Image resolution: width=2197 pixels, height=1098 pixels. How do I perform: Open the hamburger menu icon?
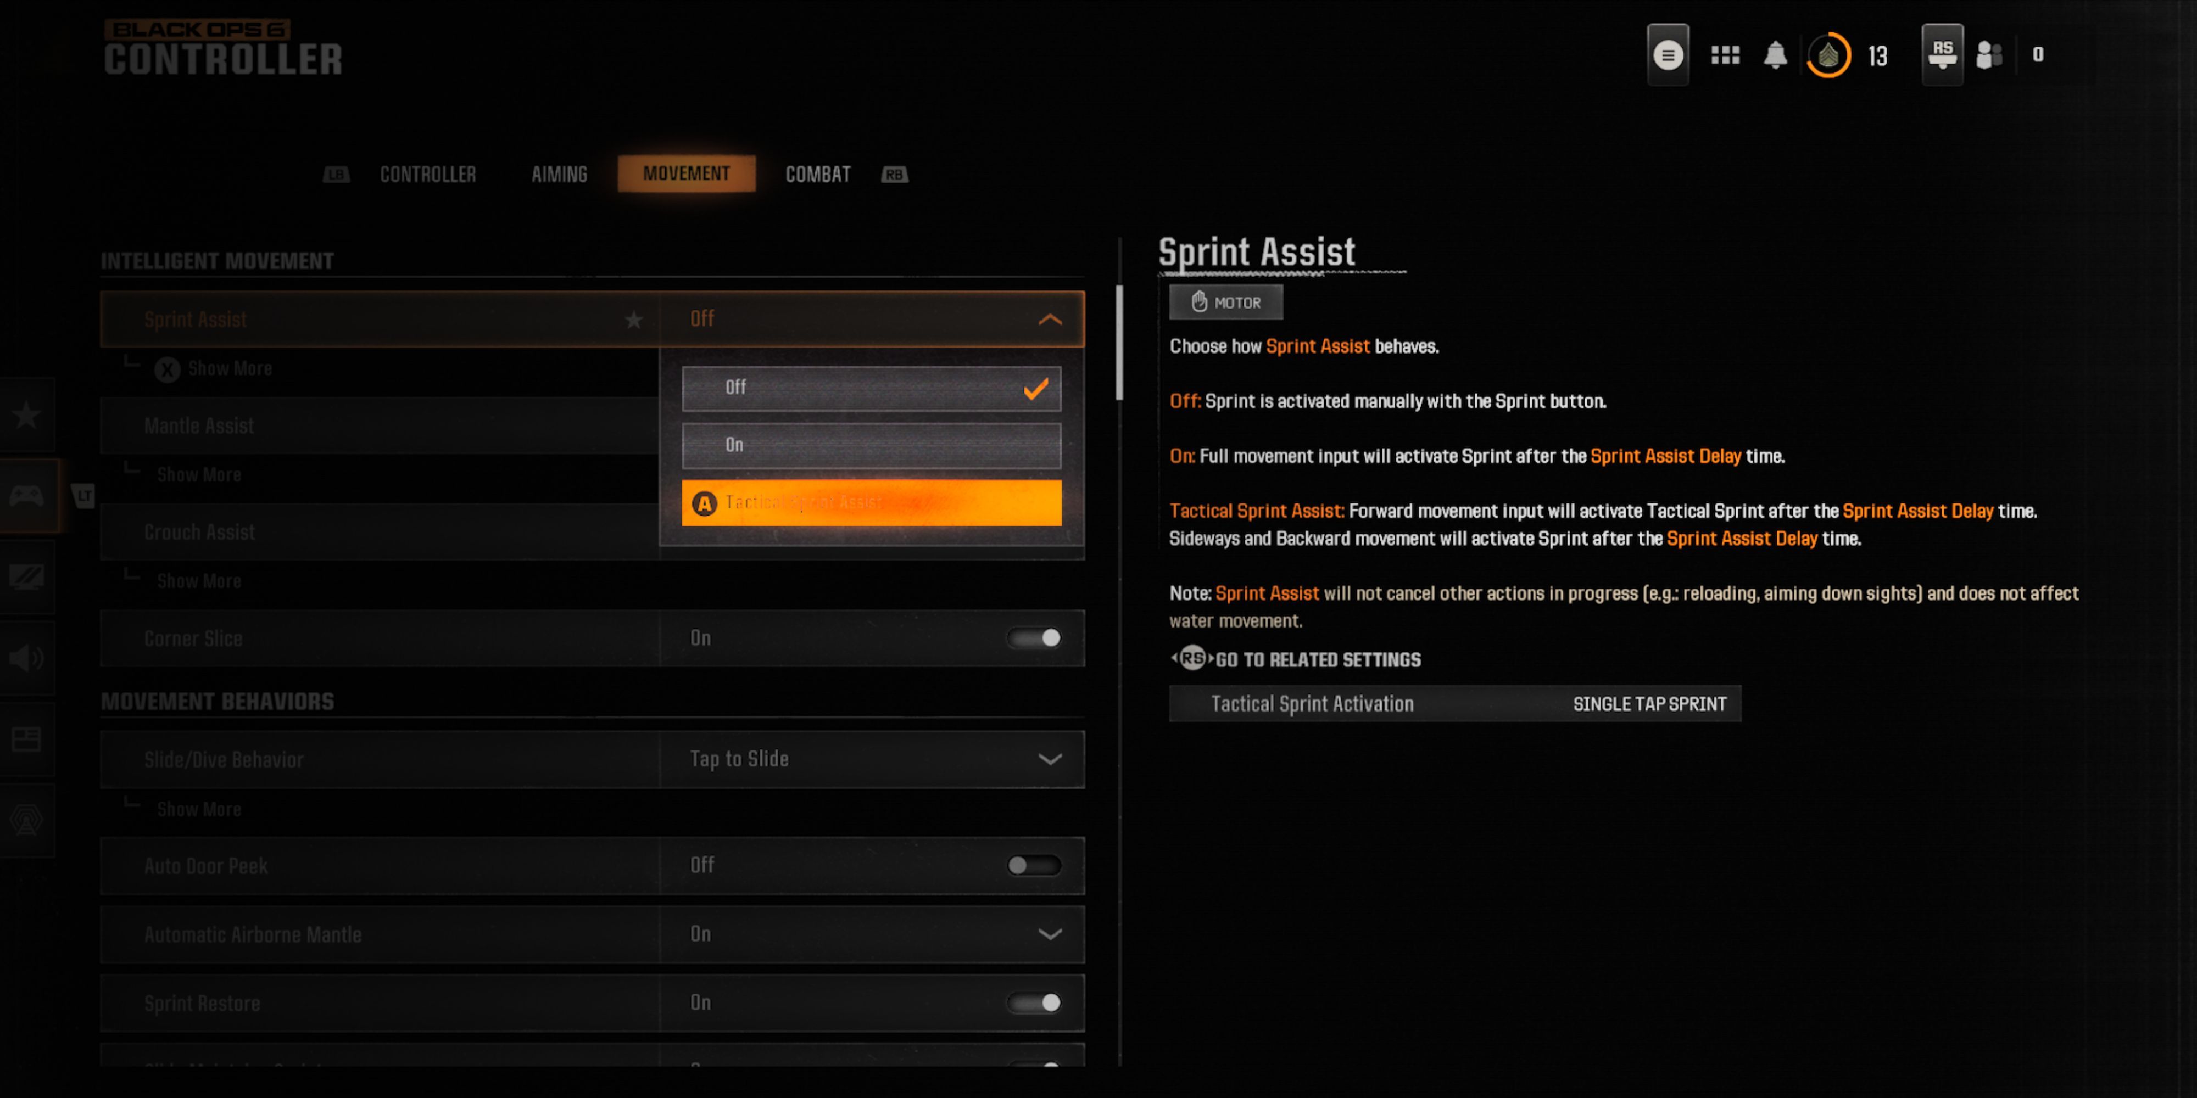coord(1668,55)
